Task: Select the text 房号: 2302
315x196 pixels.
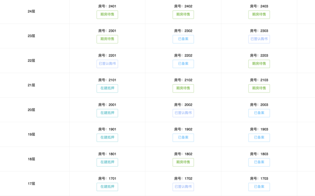Action: [x=183, y=31]
